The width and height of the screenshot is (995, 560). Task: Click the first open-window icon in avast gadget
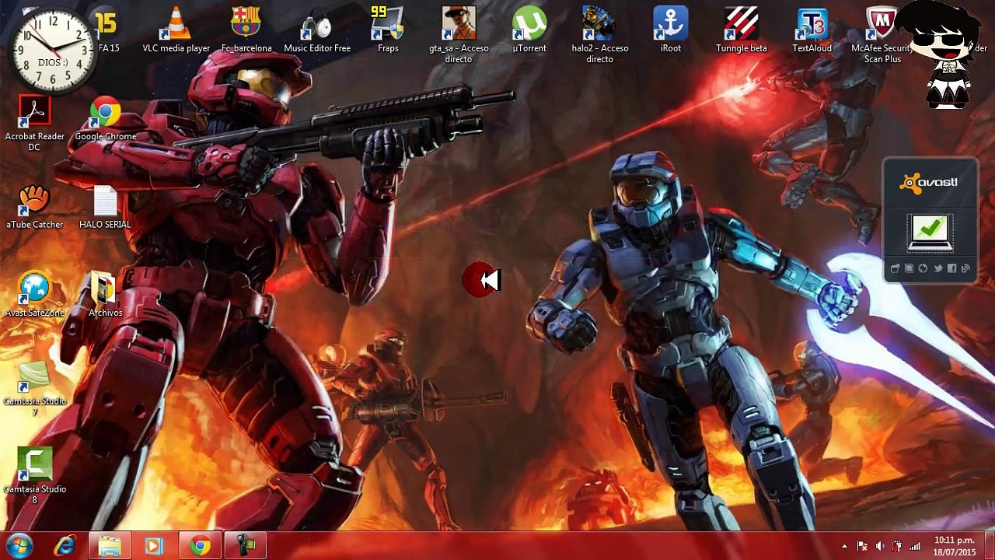click(895, 268)
